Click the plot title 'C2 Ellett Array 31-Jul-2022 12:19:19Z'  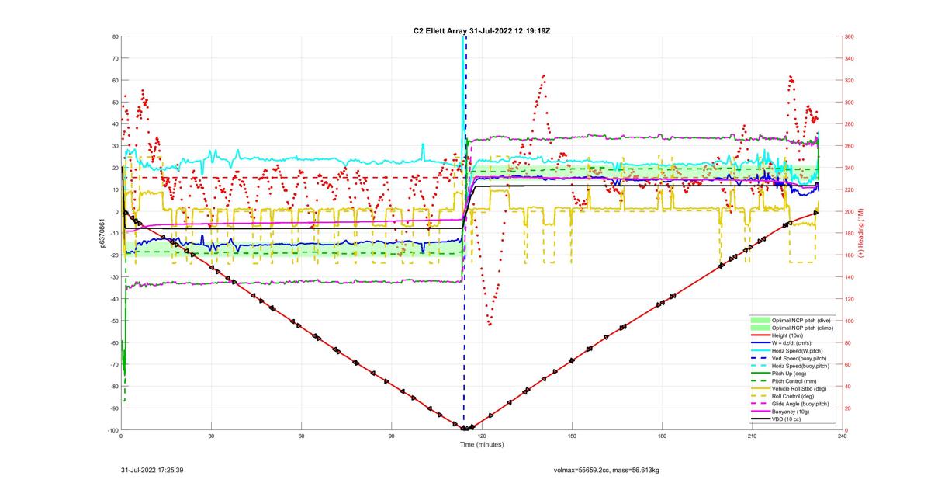(x=482, y=31)
